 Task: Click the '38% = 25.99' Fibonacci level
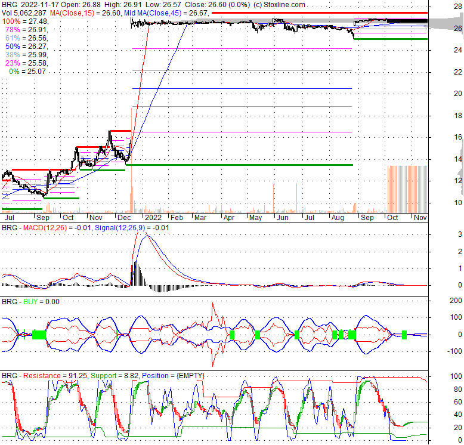click(x=27, y=55)
